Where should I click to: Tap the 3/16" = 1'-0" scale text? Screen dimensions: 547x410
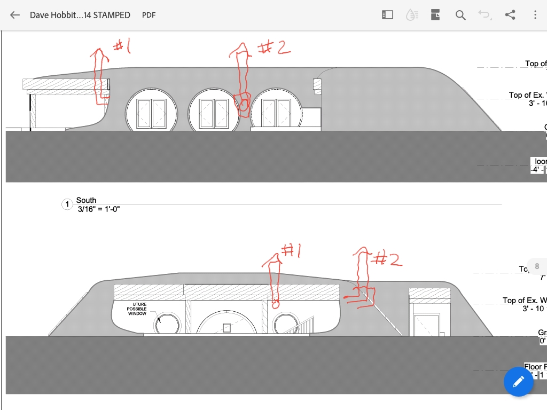99,209
